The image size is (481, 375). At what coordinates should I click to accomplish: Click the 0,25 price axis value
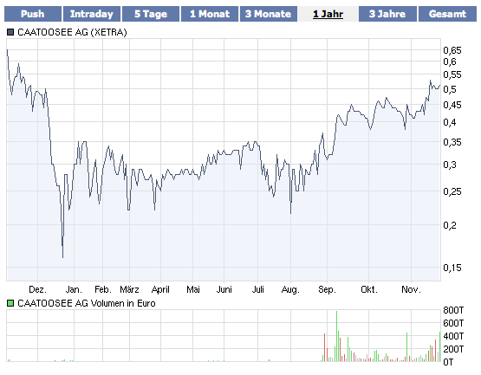[x=452, y=191]
